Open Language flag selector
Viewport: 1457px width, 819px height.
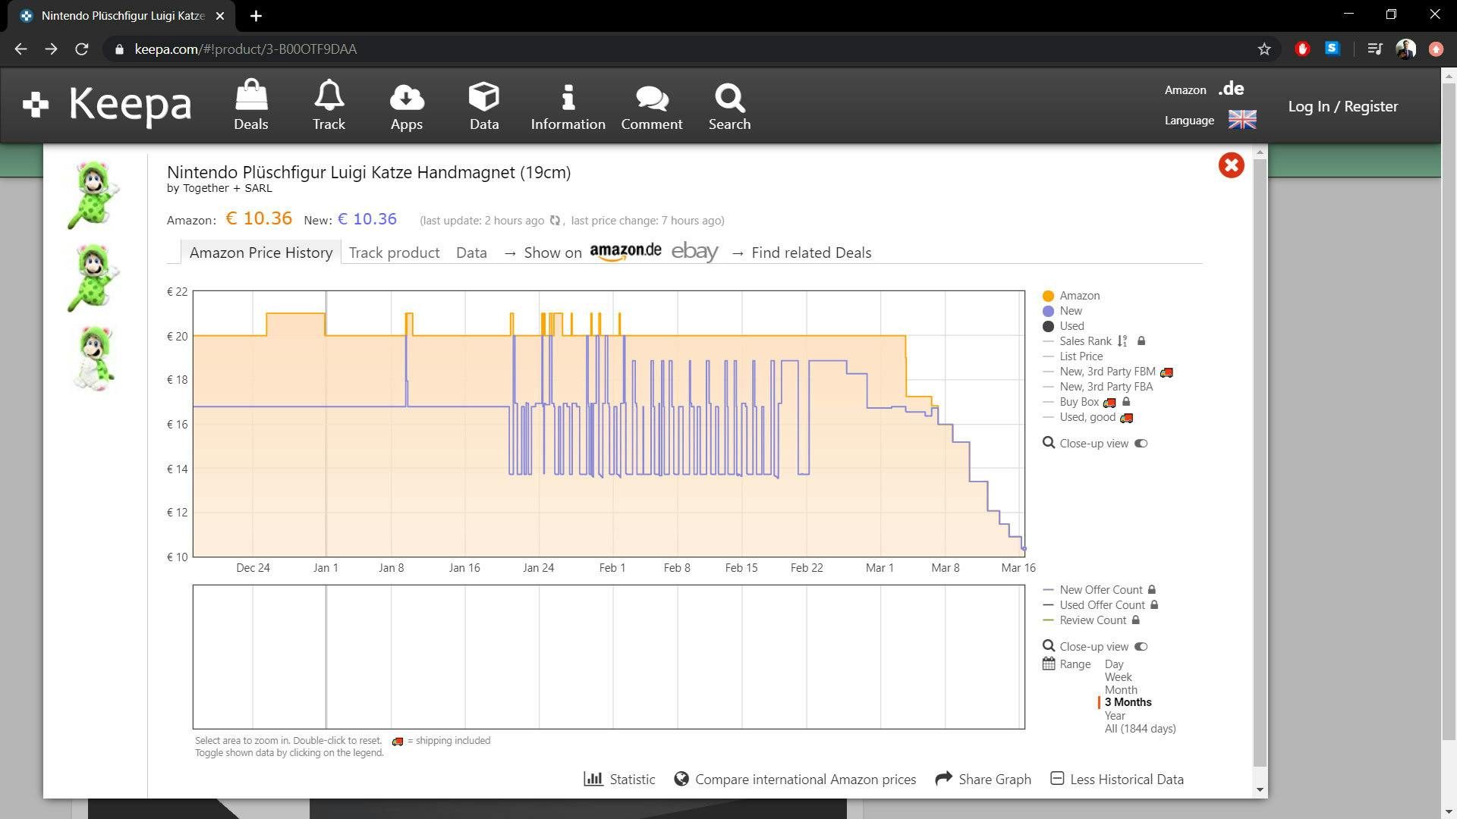(x=1241, y=120)
